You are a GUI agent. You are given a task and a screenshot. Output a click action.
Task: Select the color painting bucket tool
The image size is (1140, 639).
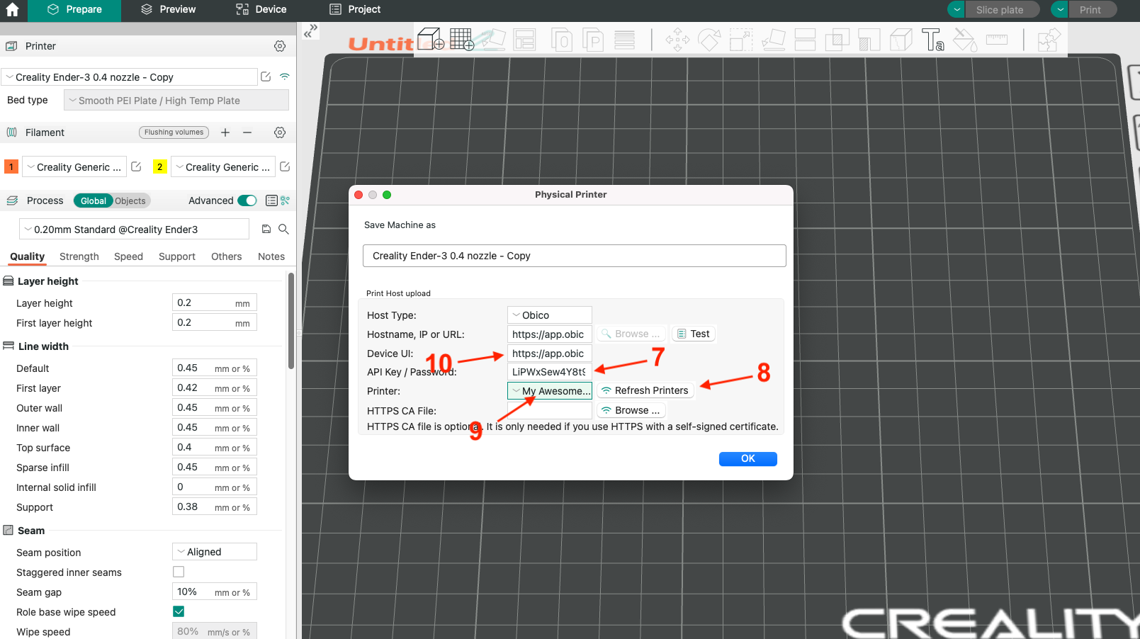pos(964,39)
